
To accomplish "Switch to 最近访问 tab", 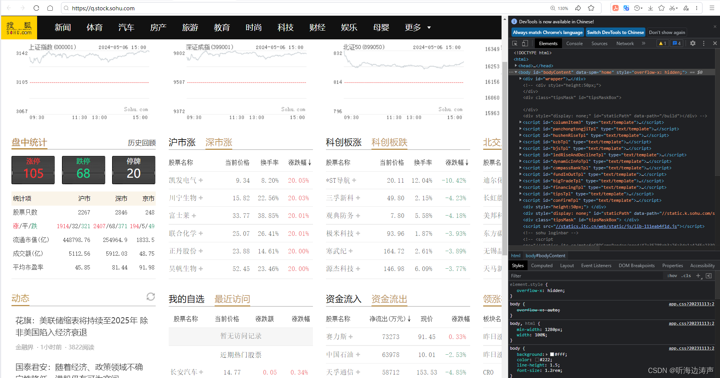I will tap(232, 299).
